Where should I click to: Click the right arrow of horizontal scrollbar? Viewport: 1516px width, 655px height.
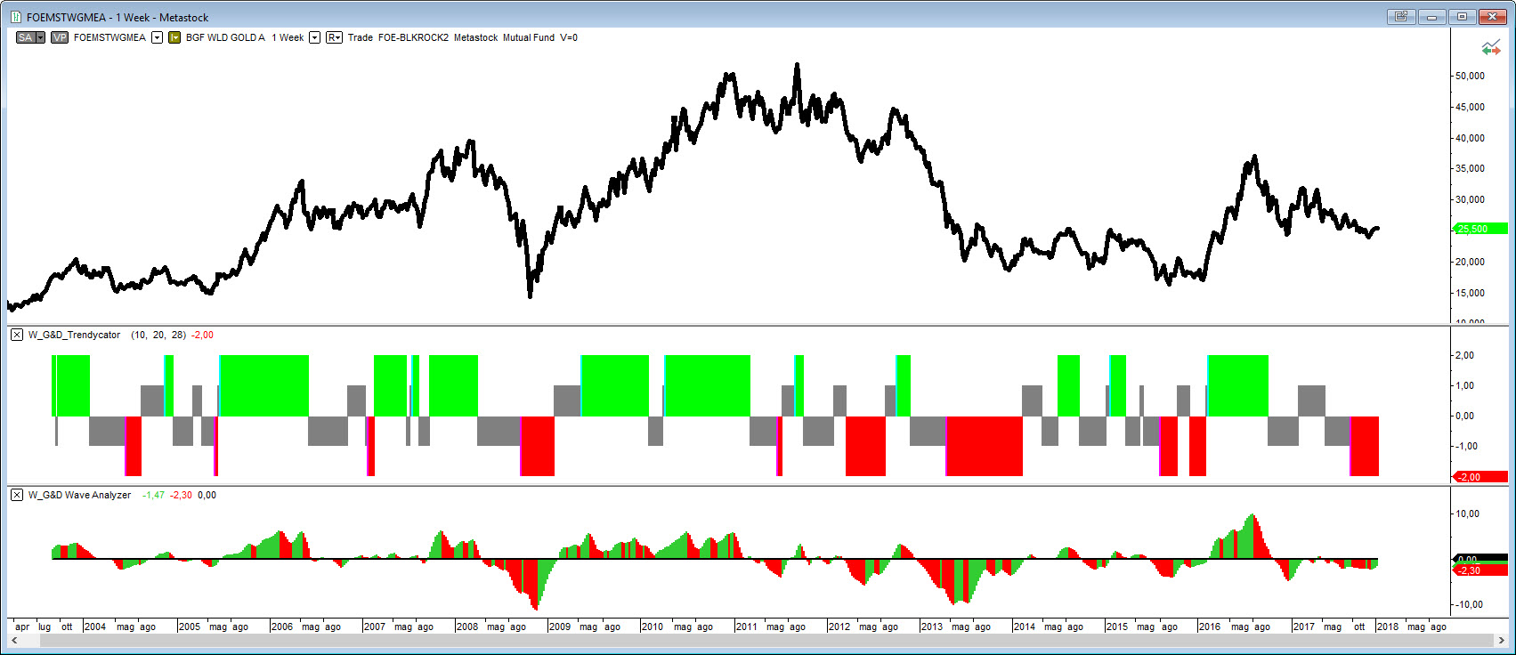point(1501,640)
